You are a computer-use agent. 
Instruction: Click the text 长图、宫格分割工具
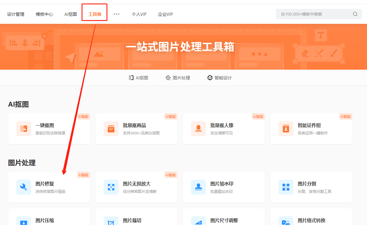pyautogui.click(x=314, y=192)
